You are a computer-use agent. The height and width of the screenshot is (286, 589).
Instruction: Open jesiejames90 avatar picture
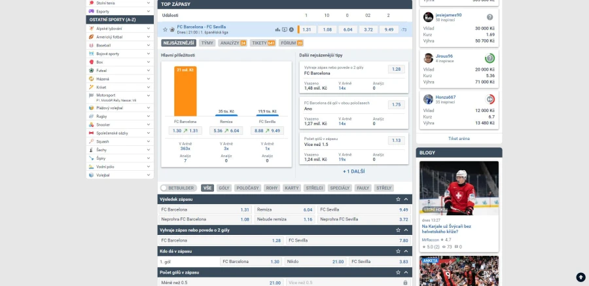(x=428, y=17)
